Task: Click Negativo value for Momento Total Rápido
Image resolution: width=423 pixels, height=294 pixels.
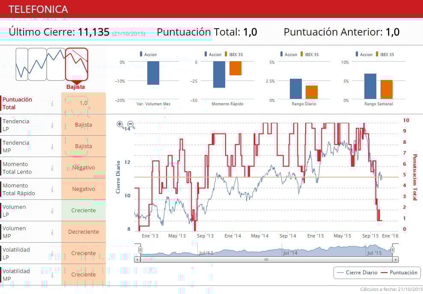Action: (83, 189)
